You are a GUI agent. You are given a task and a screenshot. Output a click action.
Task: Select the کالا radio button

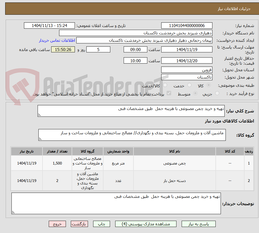point(209,85)
